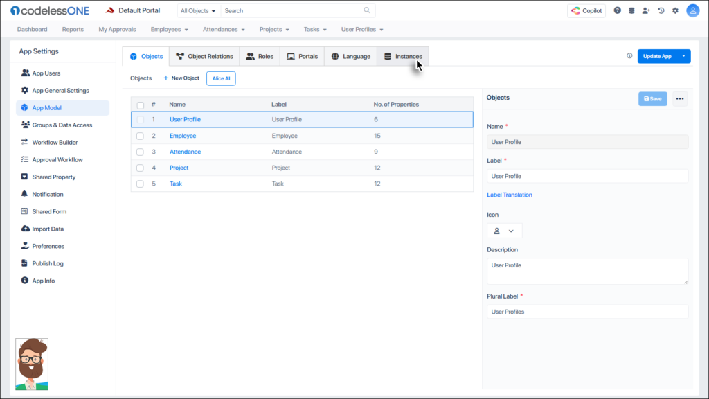709x399 pixels.
Task: Expand the Tasks menu
Action: coord(315,29)
